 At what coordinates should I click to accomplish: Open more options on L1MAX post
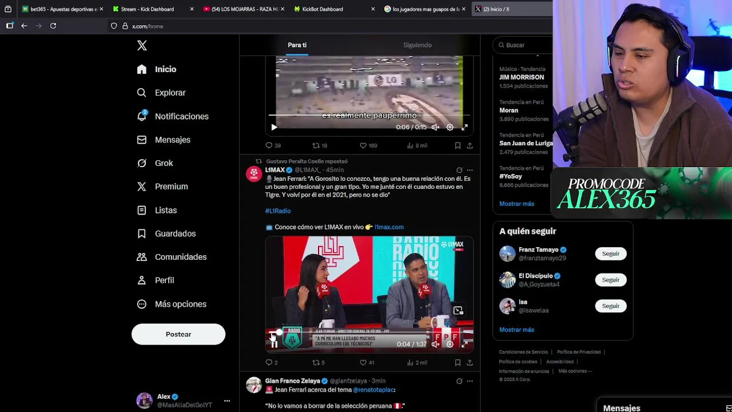click(470, 170)
